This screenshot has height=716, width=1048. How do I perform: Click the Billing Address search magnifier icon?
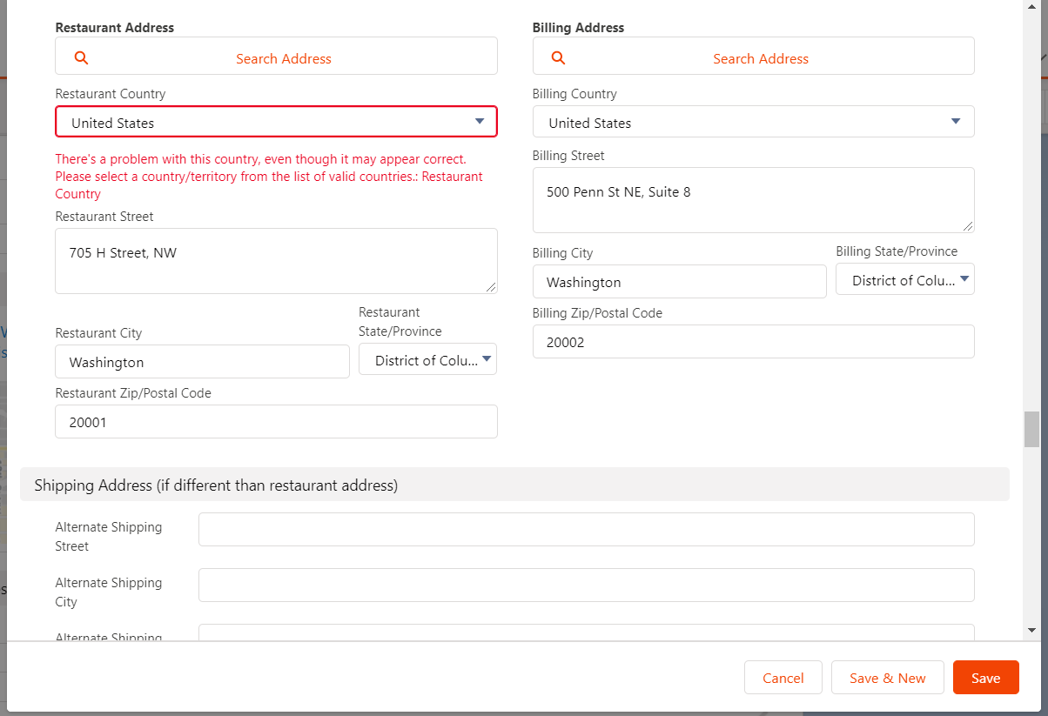point(558,58)
